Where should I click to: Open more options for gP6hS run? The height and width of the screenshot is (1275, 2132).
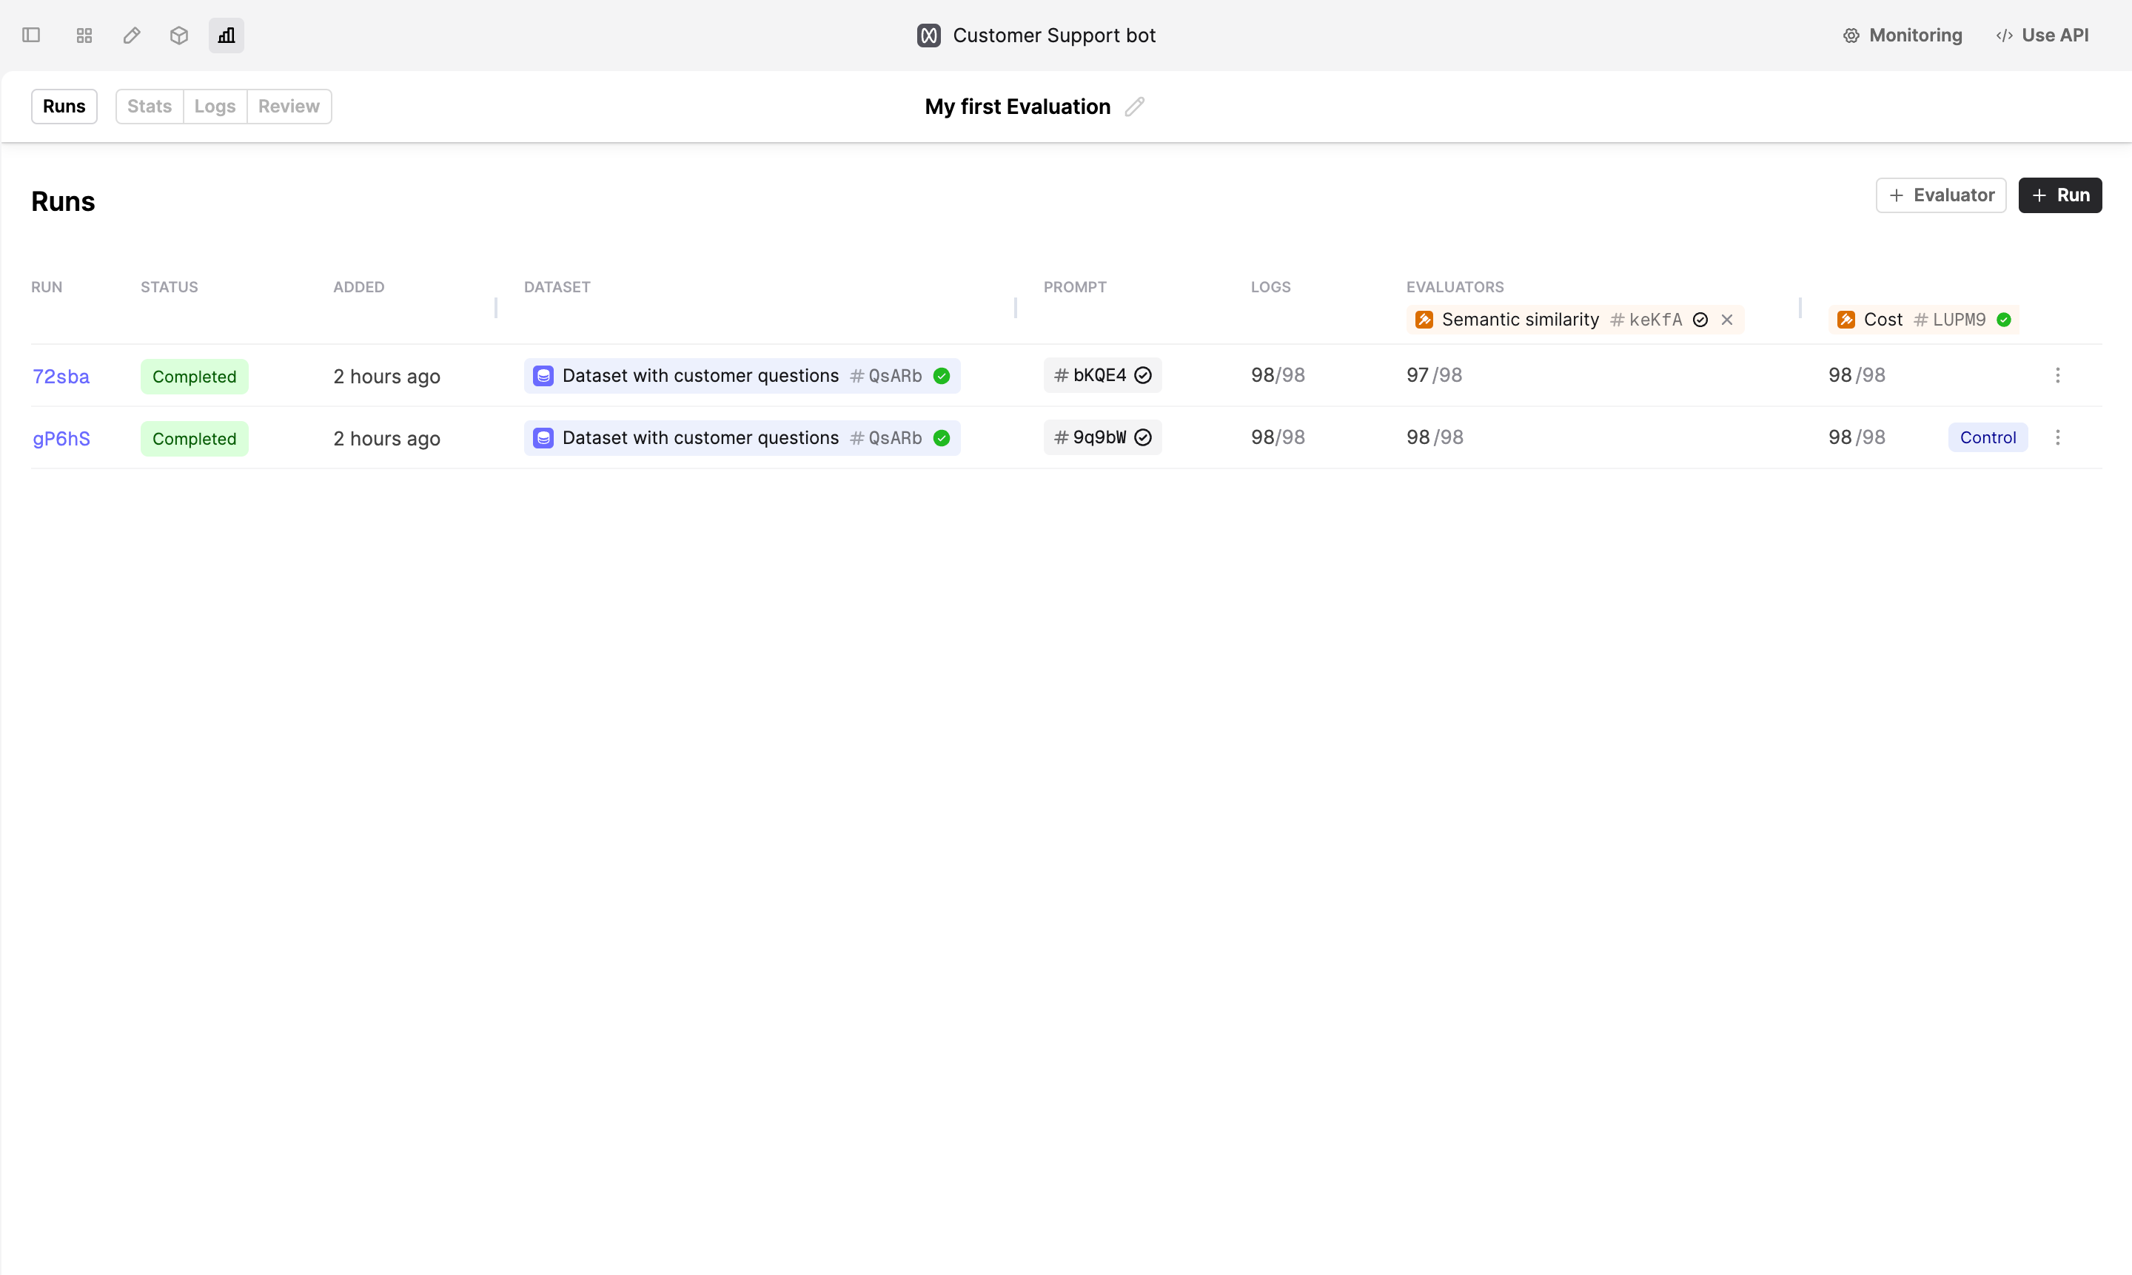(2058, 437)
